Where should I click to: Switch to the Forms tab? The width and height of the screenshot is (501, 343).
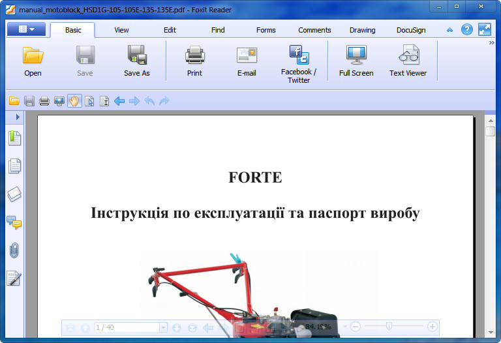266,30
